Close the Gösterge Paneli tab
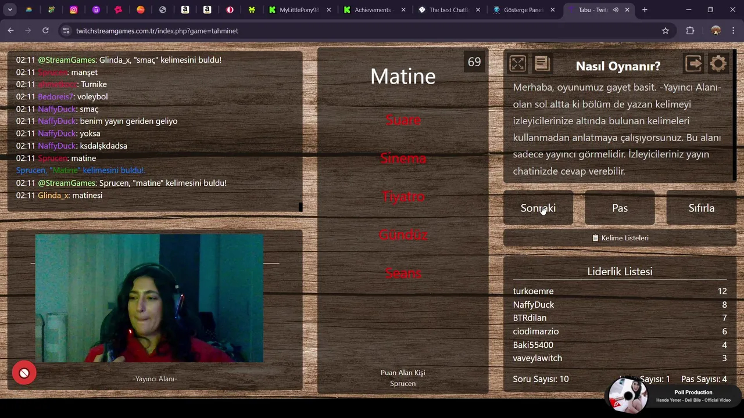 coord(553,10)
